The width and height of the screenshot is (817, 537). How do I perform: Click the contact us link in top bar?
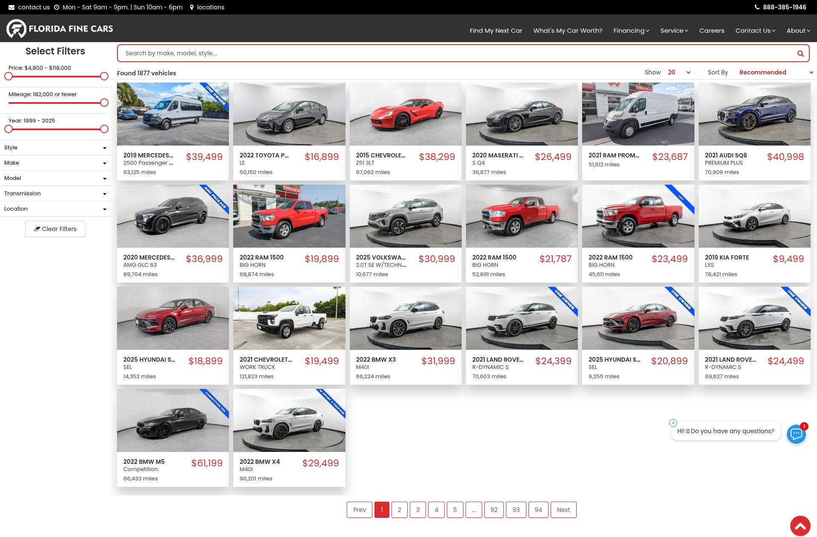point(34,7)
